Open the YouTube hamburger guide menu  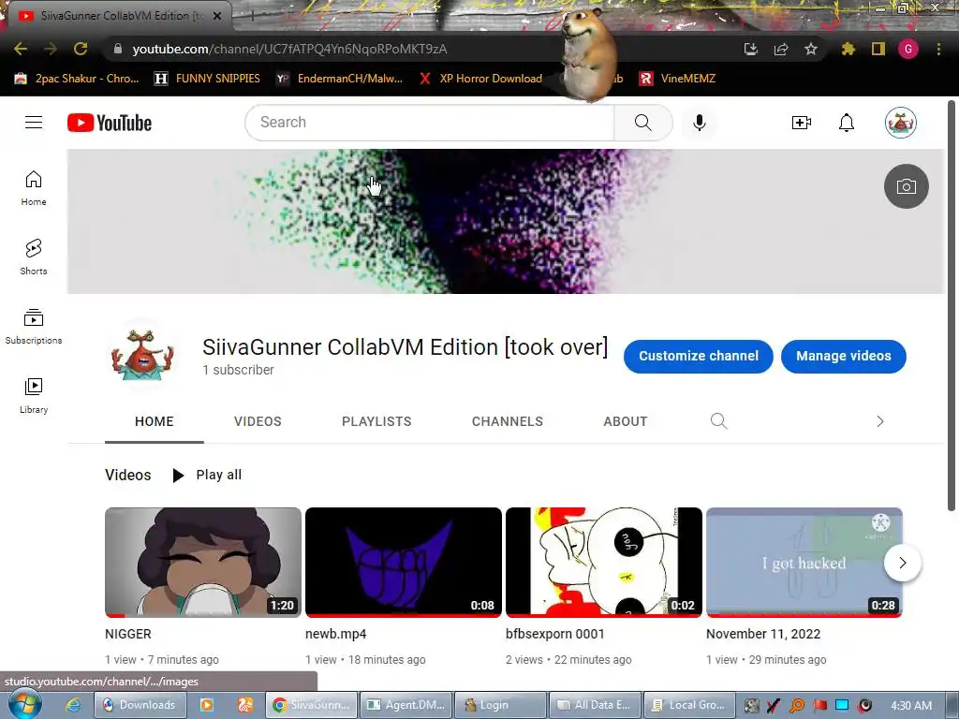[x=34, y=123]
